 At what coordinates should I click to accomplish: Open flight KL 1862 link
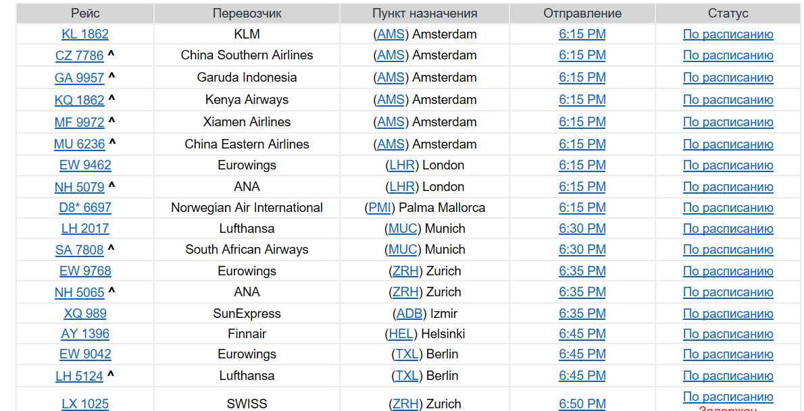pyautogui.click(x=85, y=34)
